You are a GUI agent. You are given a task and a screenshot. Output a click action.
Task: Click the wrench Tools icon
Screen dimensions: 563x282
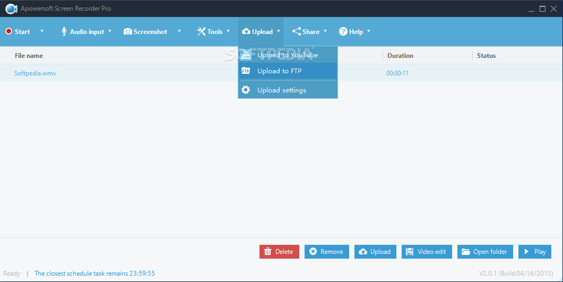tap(201, 32)
